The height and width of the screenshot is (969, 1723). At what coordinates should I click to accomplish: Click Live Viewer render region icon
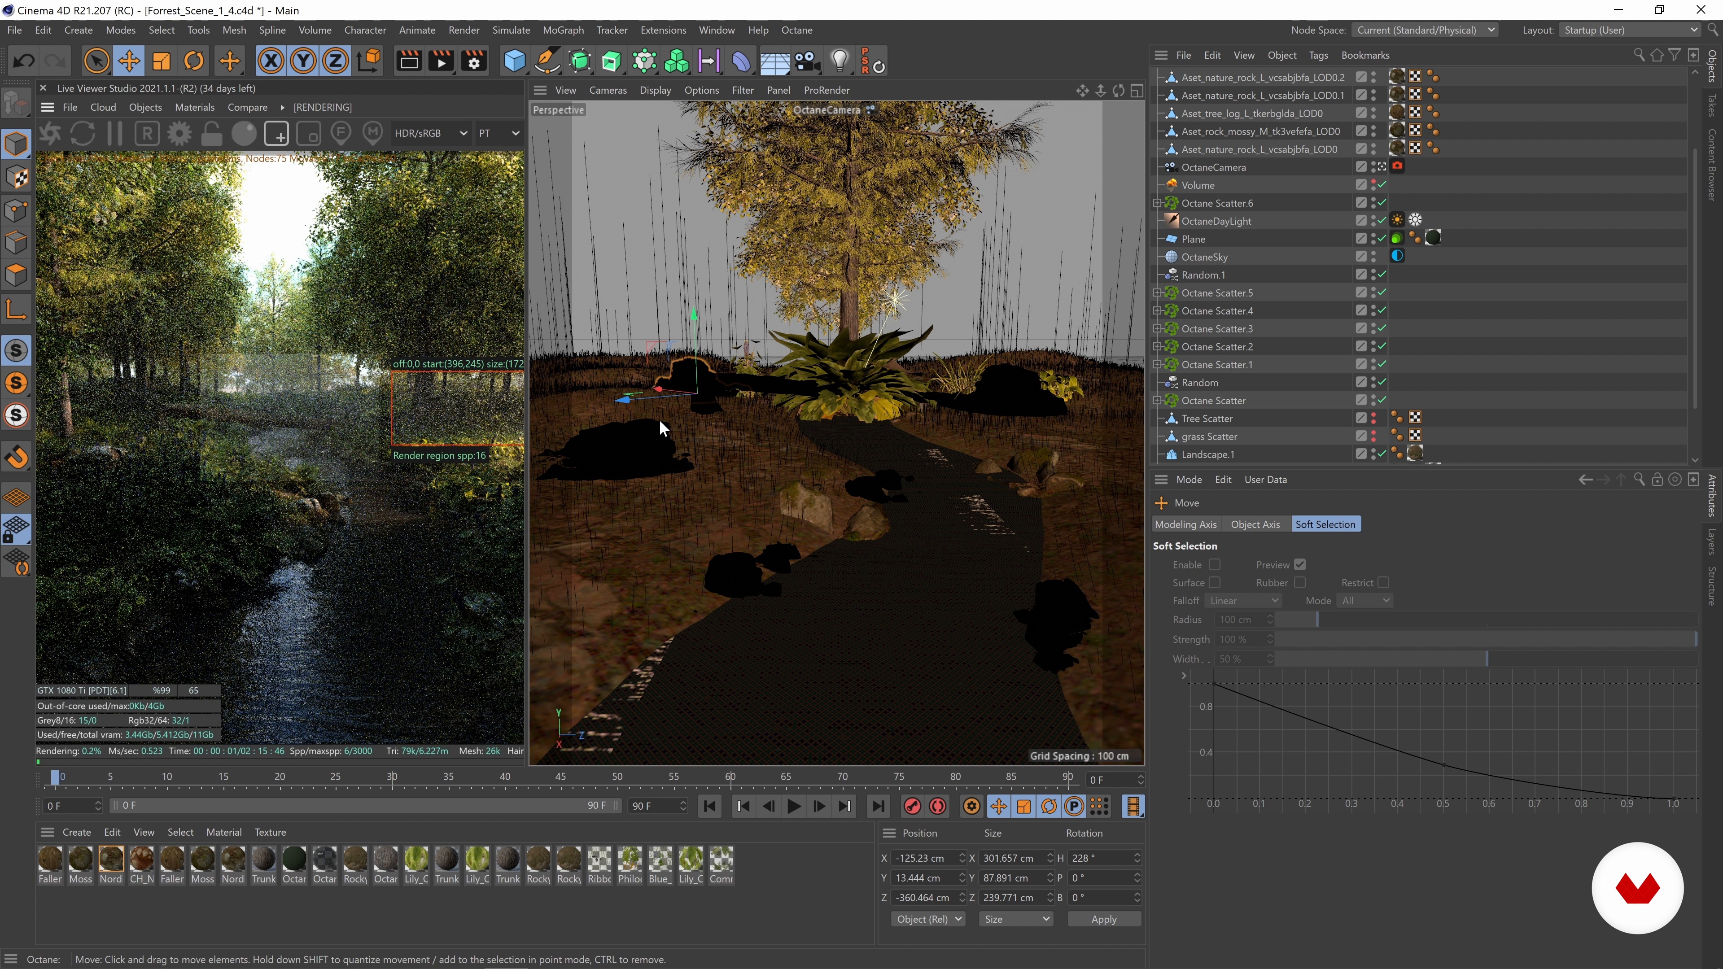[x=276, y=134]
